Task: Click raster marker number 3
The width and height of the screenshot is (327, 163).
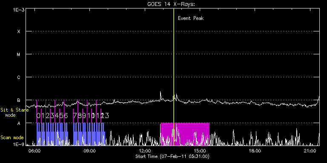Action: [x=52, y=115]
